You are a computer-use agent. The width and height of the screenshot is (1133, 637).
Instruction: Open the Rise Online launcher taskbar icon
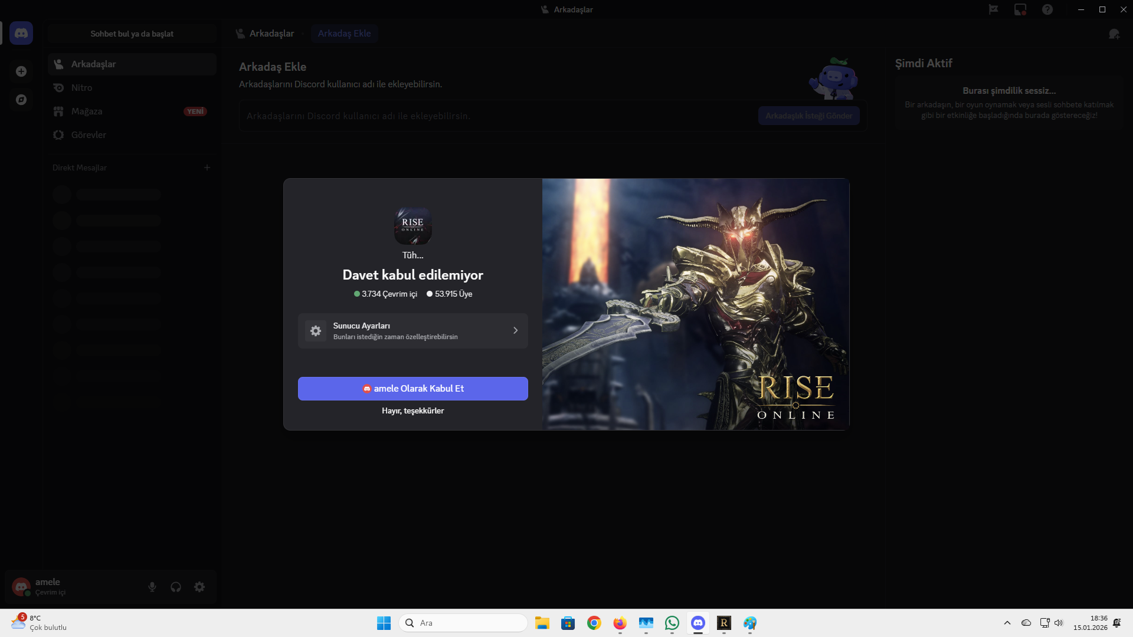723,623
